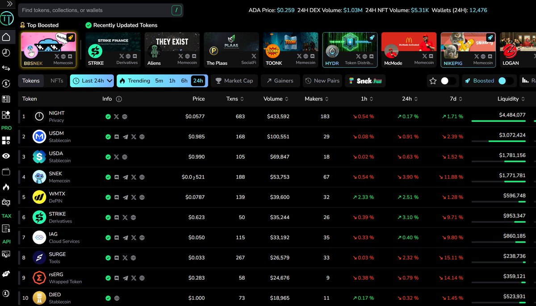Open the news feed sidebar icon
536x306 pixels.
tap(6, 99)
